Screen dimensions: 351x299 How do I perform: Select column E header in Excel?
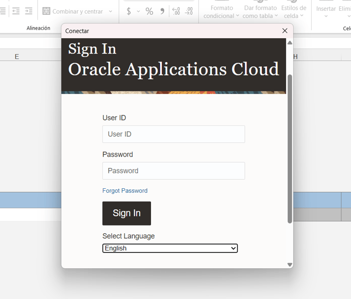[x=17, y=57]
